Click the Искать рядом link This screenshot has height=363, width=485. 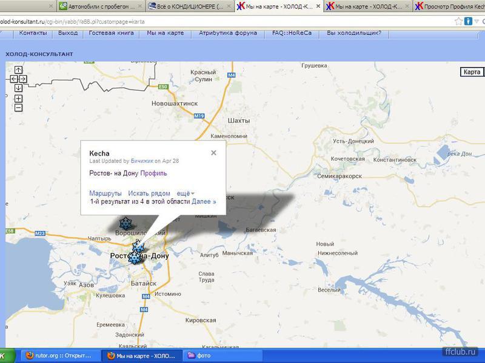(x=149, y=193)
